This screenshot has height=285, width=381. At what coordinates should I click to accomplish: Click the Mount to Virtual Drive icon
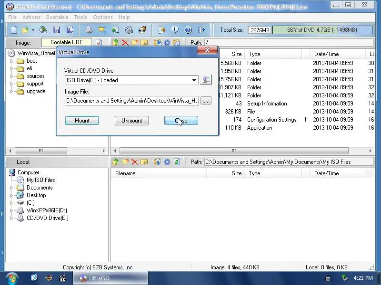(129, 30)
